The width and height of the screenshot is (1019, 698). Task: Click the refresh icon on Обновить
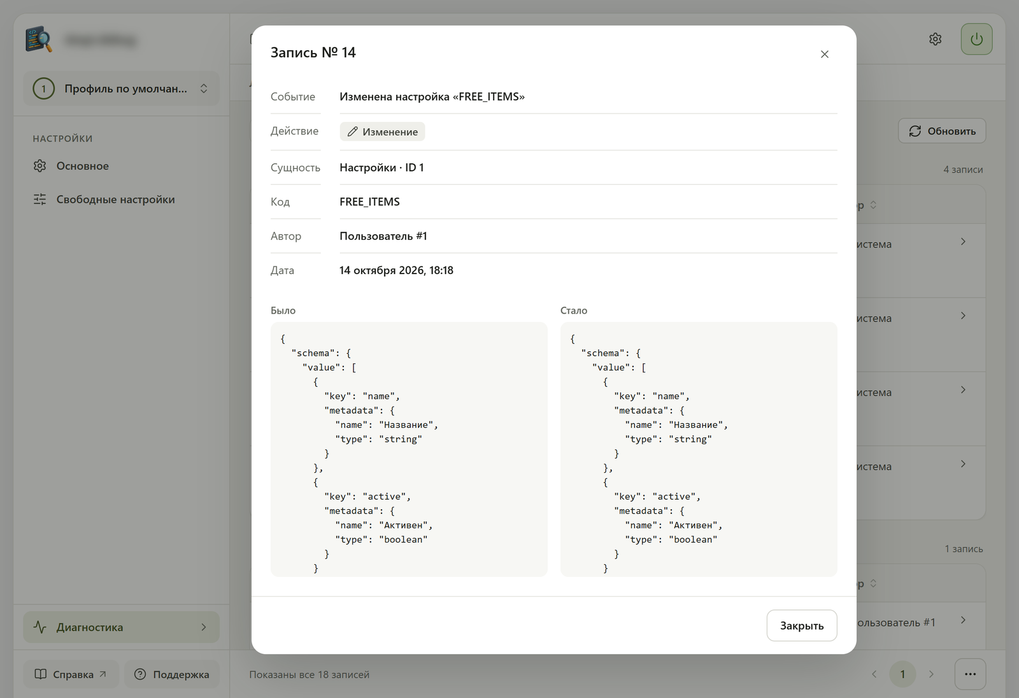(915, 131)
